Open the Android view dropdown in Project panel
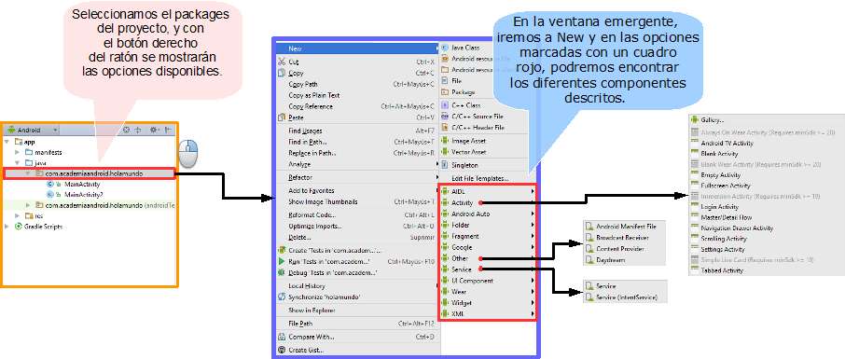Image resolution: width=845 pixels, height=359 pixels. click(x=33, y=130)
